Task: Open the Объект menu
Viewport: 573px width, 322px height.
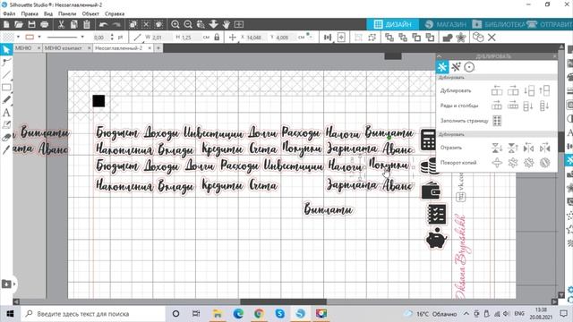Action: pos(90,14)
